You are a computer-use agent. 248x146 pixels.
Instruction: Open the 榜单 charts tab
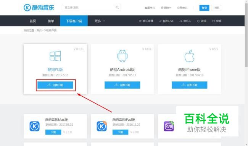(x=51, y=21)
